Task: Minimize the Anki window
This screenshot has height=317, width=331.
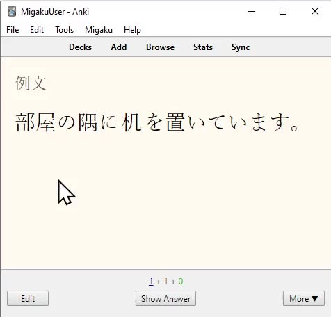Action: (252, 11)
